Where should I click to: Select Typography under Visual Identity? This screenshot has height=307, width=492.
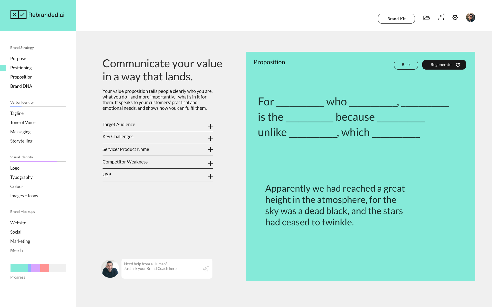21,177
